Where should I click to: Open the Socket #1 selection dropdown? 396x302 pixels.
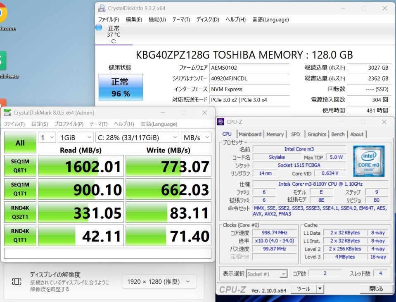(x=267, y=274)
